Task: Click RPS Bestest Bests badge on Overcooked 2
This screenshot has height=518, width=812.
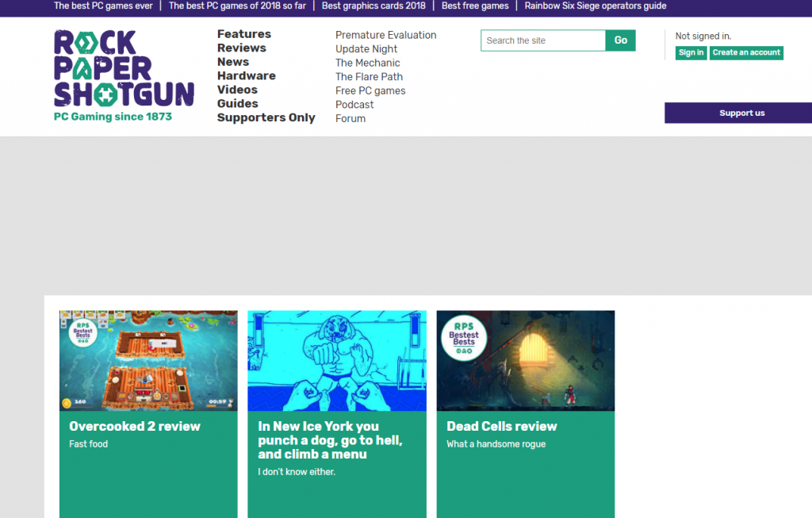Action: click(82, 332)
